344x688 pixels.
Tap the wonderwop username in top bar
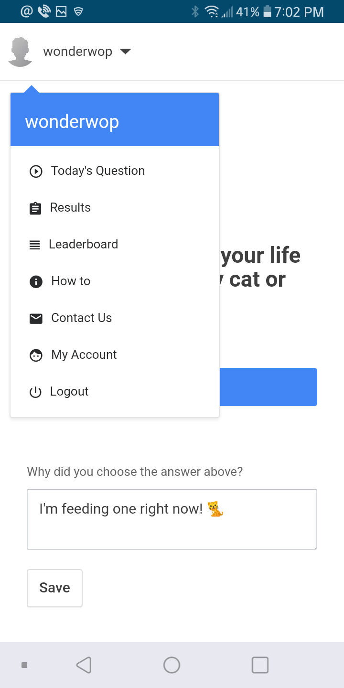coord(77,52)
